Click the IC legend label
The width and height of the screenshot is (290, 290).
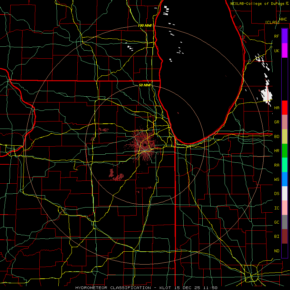click(276, 208)
